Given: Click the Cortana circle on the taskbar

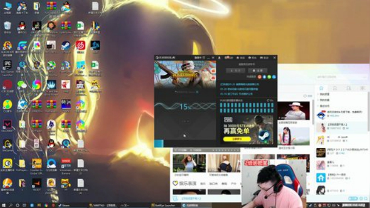Looking at the screenshot, I should tap(17, 205).
